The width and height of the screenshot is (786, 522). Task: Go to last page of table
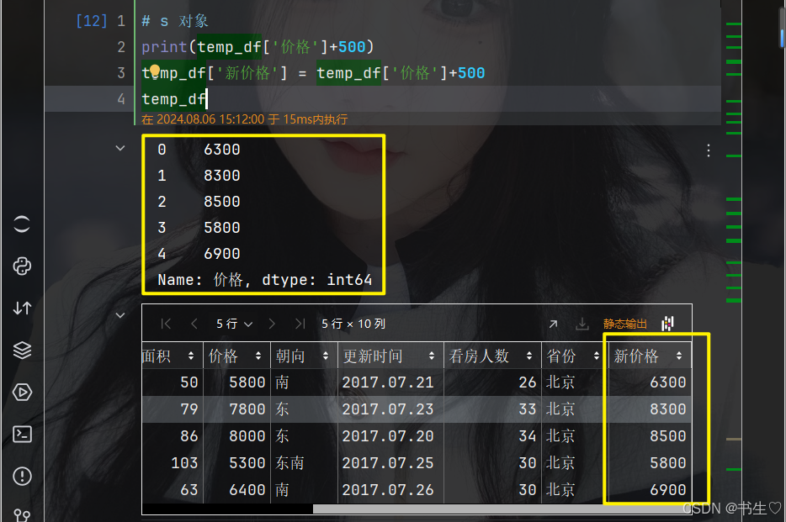pyautogui.click(x=300, y=324)
